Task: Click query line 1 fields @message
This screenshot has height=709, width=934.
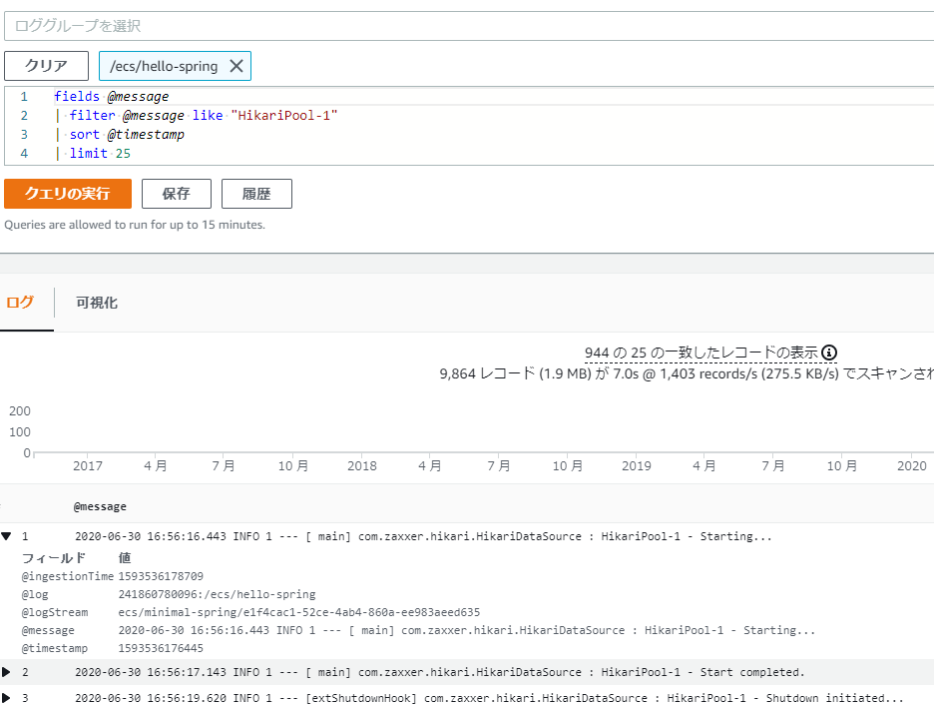Action: point(112,96)
